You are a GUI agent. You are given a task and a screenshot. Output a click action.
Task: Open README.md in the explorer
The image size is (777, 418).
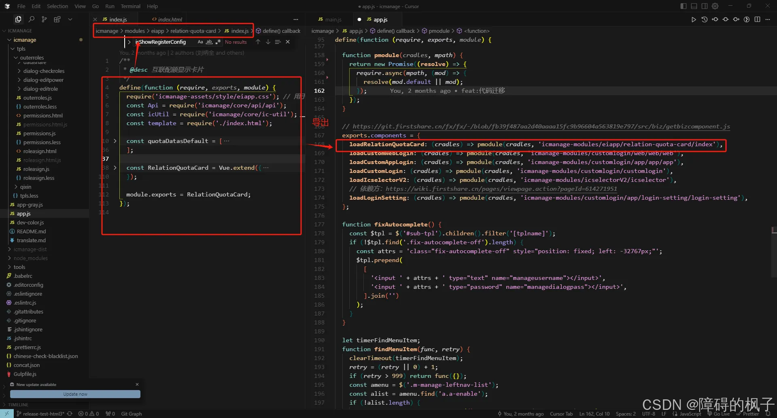point(31,231)
